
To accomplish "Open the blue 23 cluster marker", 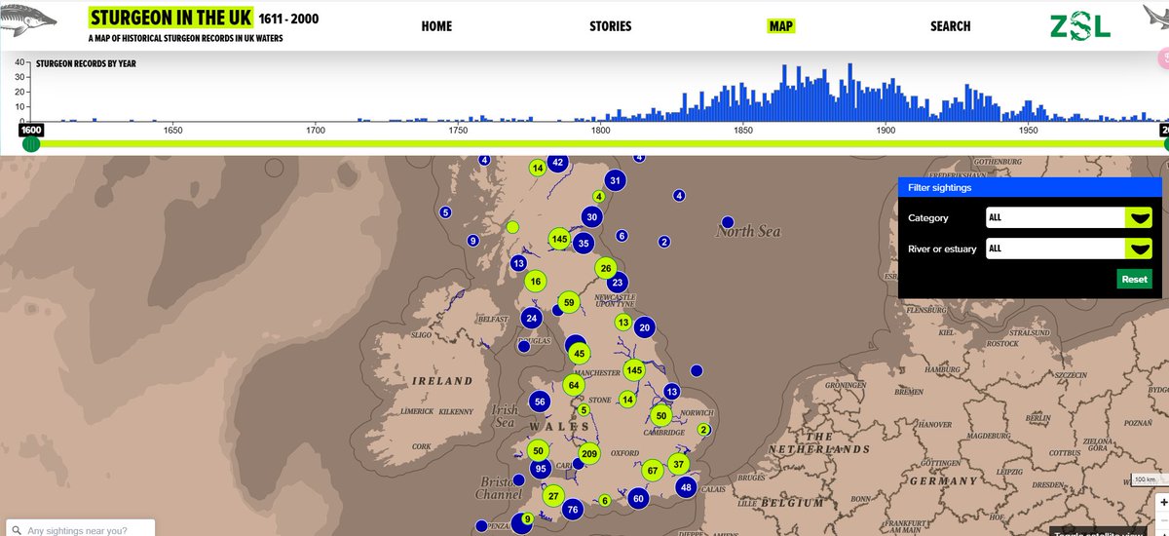I will 618,283.
